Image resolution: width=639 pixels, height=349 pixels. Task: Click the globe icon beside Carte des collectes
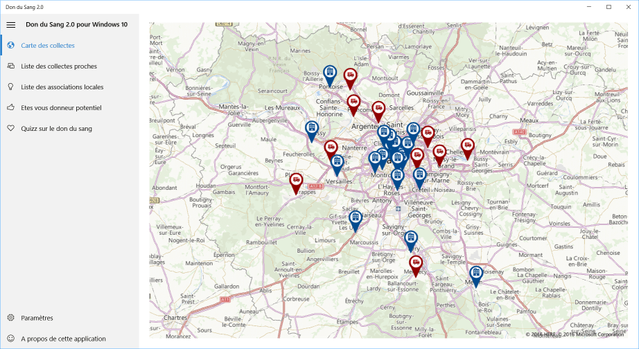point(11,45)
